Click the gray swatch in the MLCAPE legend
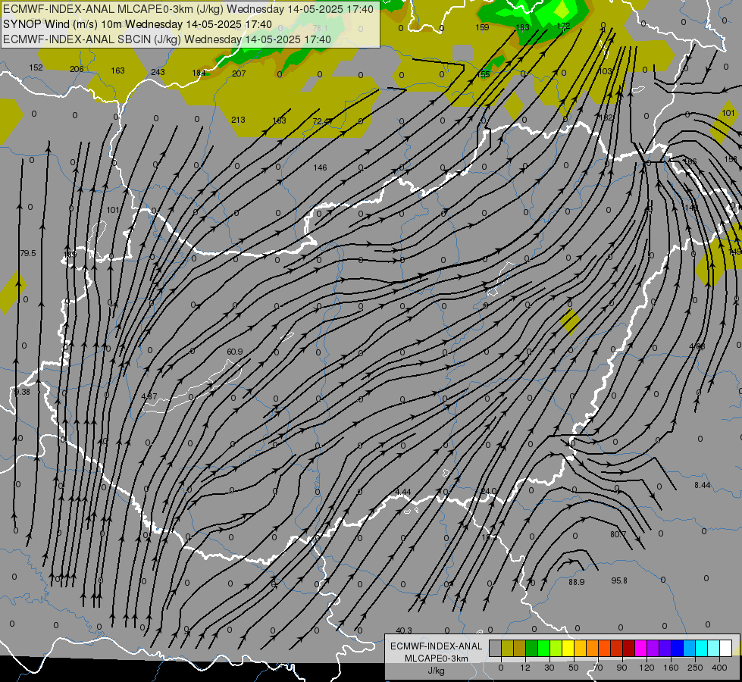 496,648
